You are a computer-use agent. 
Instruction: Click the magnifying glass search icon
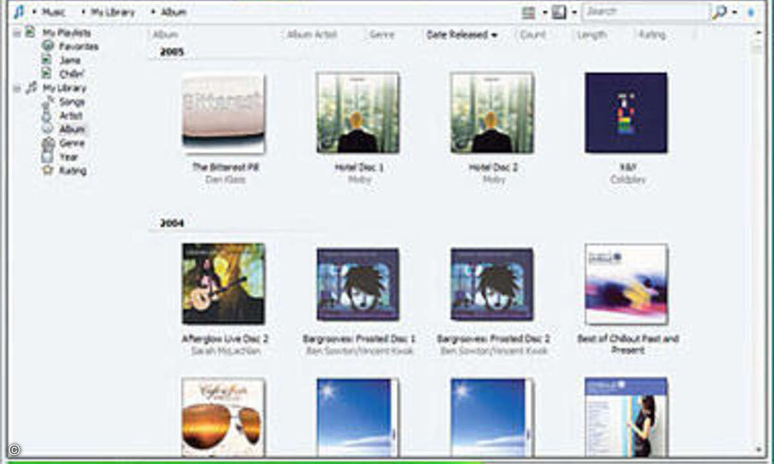[720, 12]
